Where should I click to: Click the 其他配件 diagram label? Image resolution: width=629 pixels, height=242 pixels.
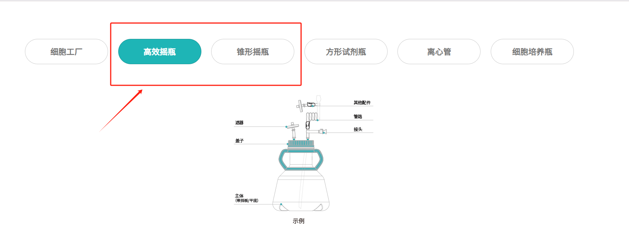pyautogui.click(x=362, y=103)
